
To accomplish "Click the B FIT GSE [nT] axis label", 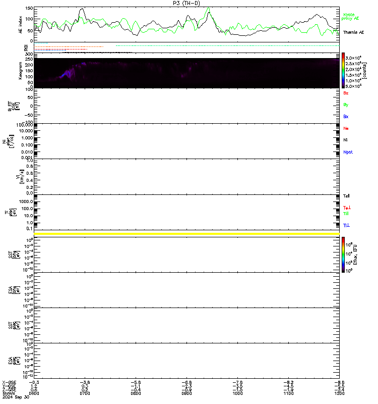I will 14,106.
